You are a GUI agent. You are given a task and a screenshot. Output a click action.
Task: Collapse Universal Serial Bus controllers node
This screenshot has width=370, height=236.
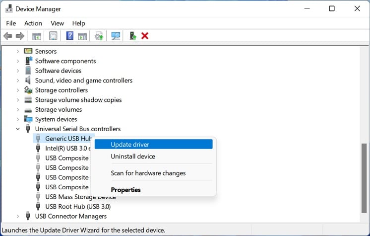pos(18,129)
